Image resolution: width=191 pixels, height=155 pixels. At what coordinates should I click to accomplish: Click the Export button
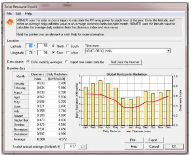tap(154, 140)
